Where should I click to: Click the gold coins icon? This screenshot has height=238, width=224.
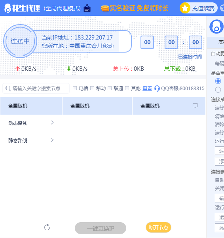pos(105,8)
